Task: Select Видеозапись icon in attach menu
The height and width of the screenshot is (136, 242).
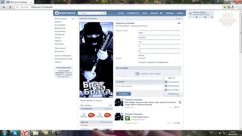Action: (166, 86)
